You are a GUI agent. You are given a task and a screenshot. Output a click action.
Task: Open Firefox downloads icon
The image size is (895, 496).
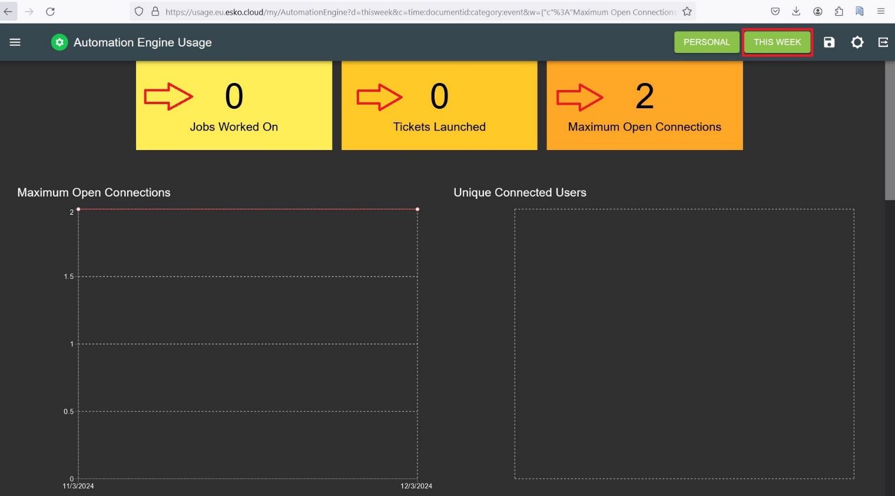point(796,11)
